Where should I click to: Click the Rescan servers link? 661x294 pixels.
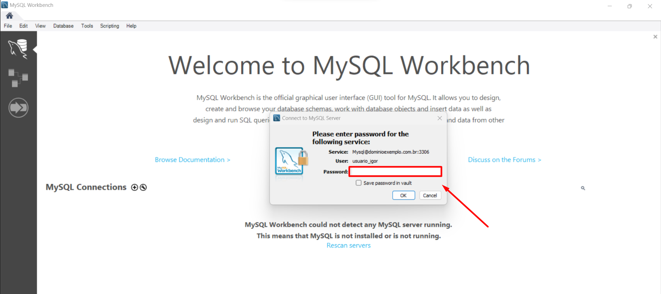point(349,245)
